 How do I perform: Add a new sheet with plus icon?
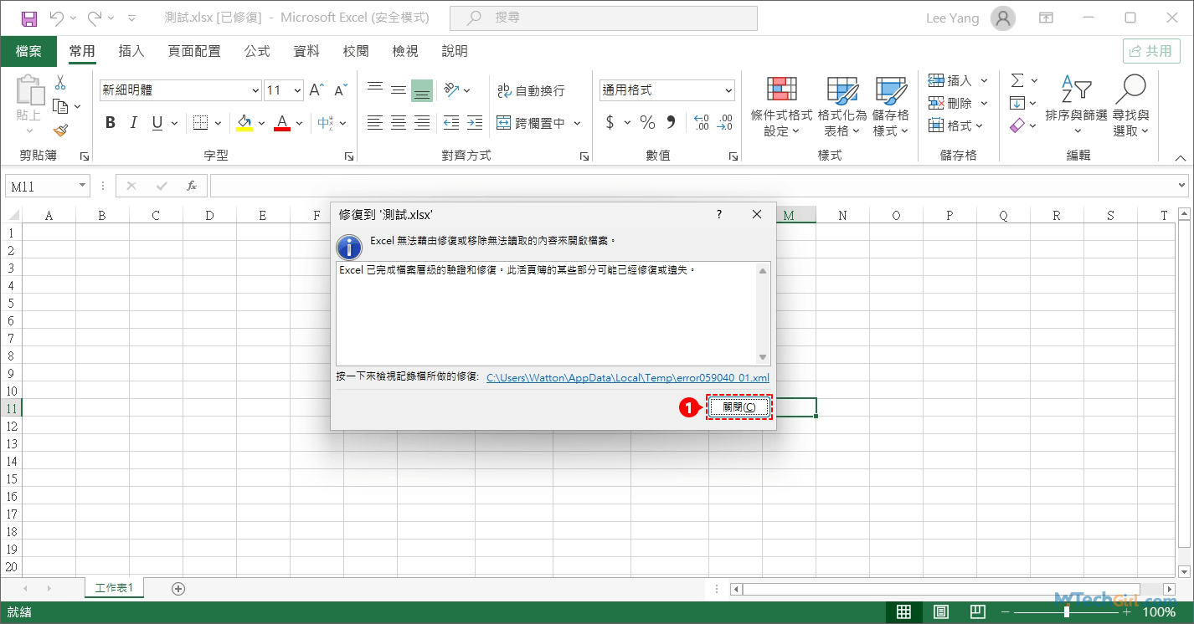(x=178, y=588)
